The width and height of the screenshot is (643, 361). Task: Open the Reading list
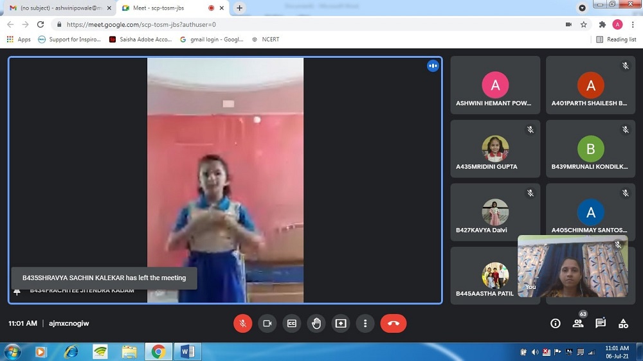[616, 39]
